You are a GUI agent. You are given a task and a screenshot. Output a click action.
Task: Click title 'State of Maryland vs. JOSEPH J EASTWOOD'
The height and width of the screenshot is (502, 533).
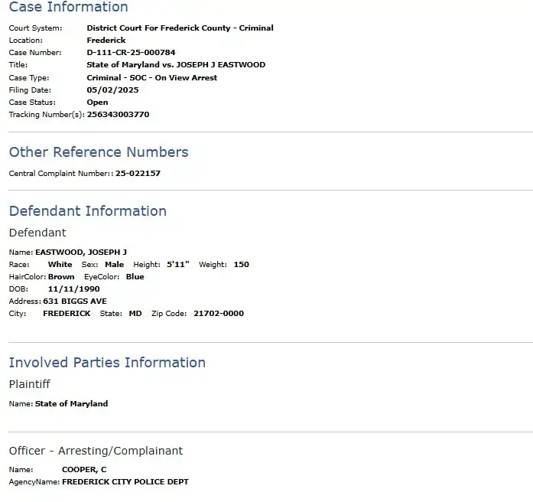[176, 64]
